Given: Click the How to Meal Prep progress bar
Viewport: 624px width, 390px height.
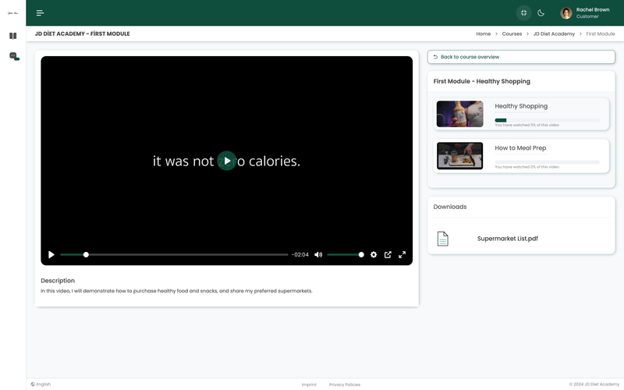Looking at the screenshot, I should (547, 162).
